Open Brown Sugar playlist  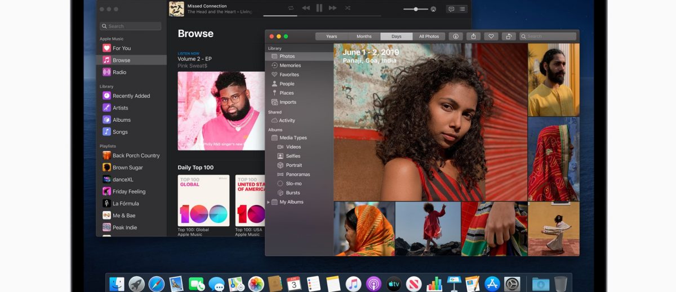132,167
